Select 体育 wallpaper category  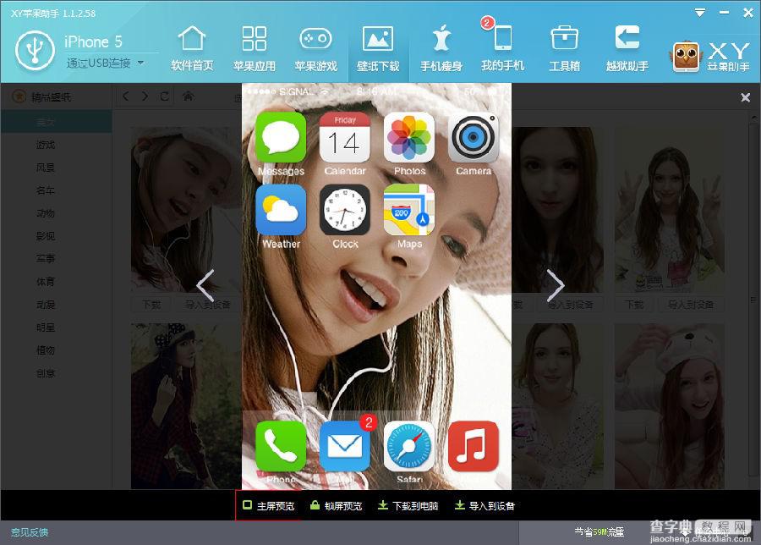click(x=46, y=282)
